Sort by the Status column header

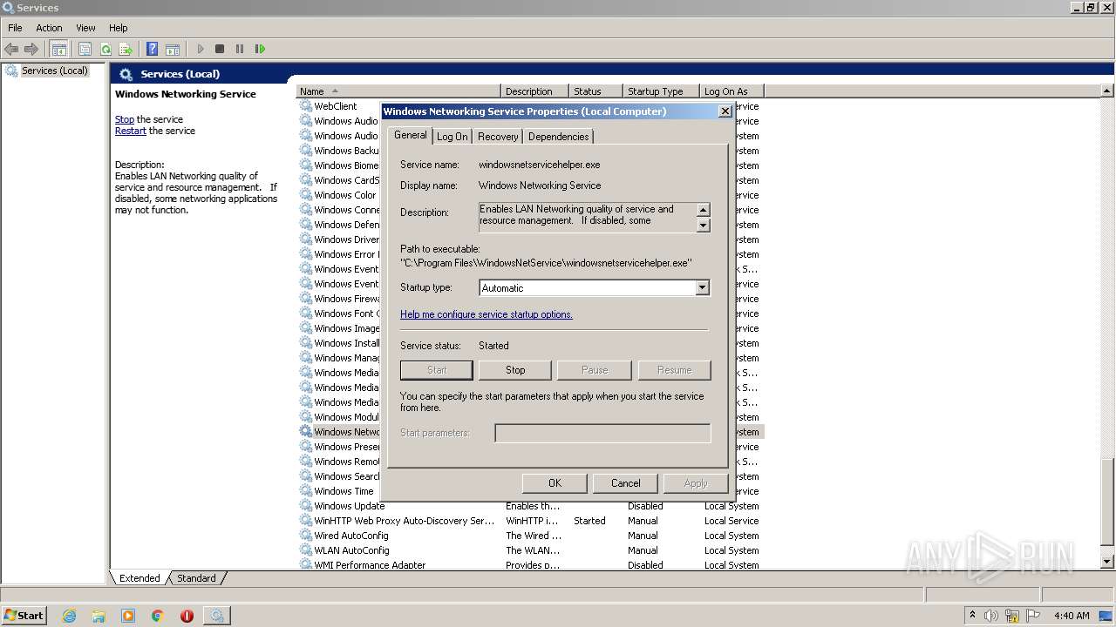[x=596, y=91]
